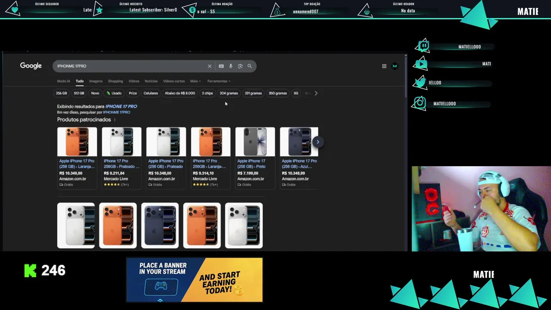
Task: Switch to the Modo IA tab
Action: tap(64, 81)
